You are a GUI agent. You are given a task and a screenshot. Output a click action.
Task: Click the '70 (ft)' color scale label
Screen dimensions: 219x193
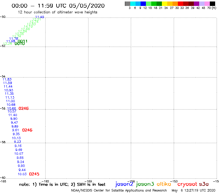(212, 8)
